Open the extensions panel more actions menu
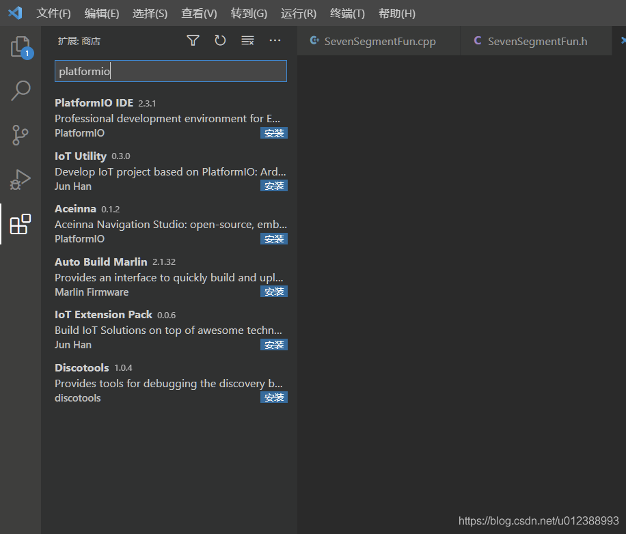The width and height of the screenshot is (626, 534). [x=275, y=41]
